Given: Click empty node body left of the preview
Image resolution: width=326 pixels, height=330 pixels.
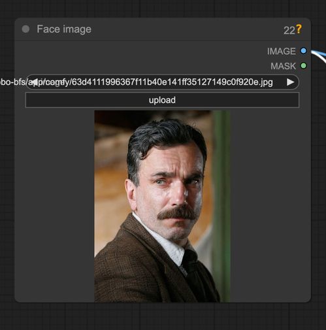Looking at the screenshot, I should click(54, 205).
